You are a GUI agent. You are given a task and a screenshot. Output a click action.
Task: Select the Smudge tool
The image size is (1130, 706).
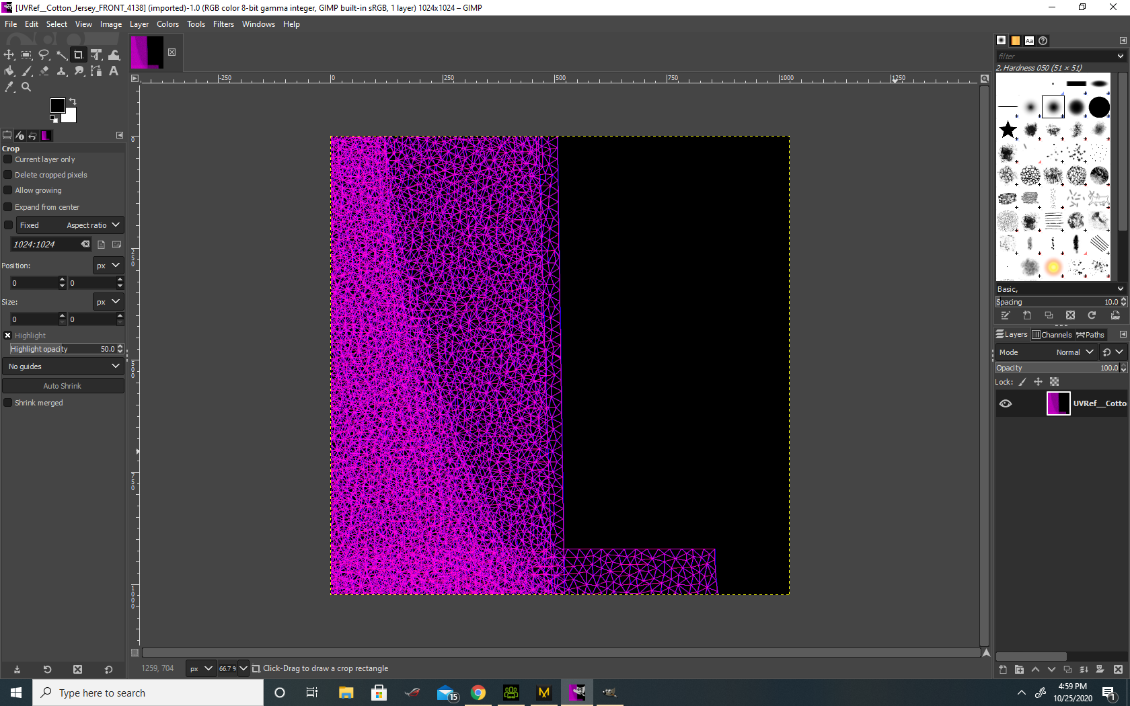[x=79, y=71]
